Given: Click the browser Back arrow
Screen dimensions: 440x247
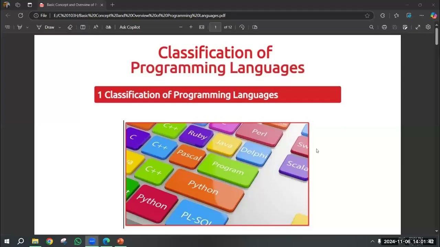Looking at the screenshot, I should tap(8, 15).
